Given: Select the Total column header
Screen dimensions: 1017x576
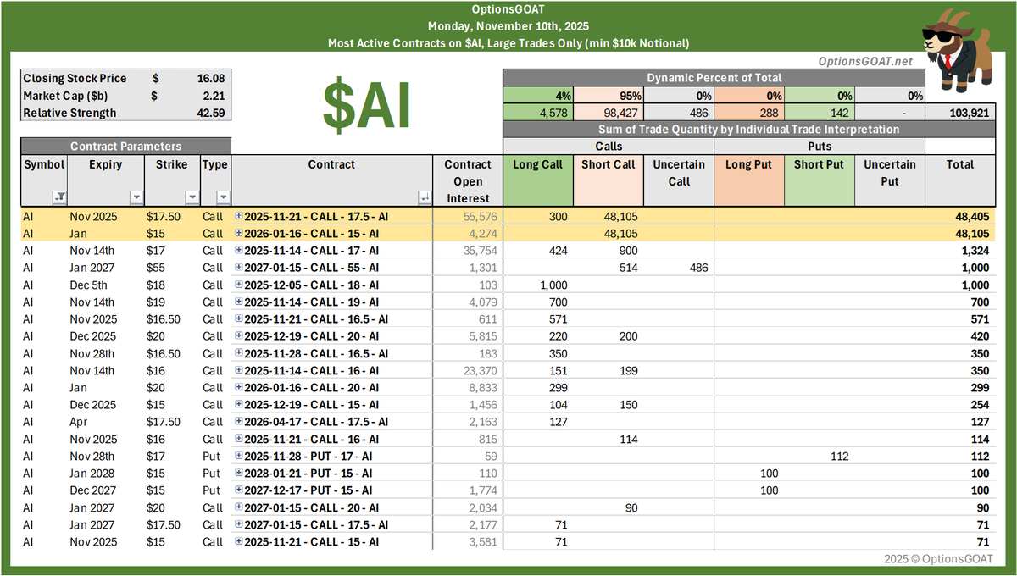Looking at the screenshot, I should tap(960, 180).
